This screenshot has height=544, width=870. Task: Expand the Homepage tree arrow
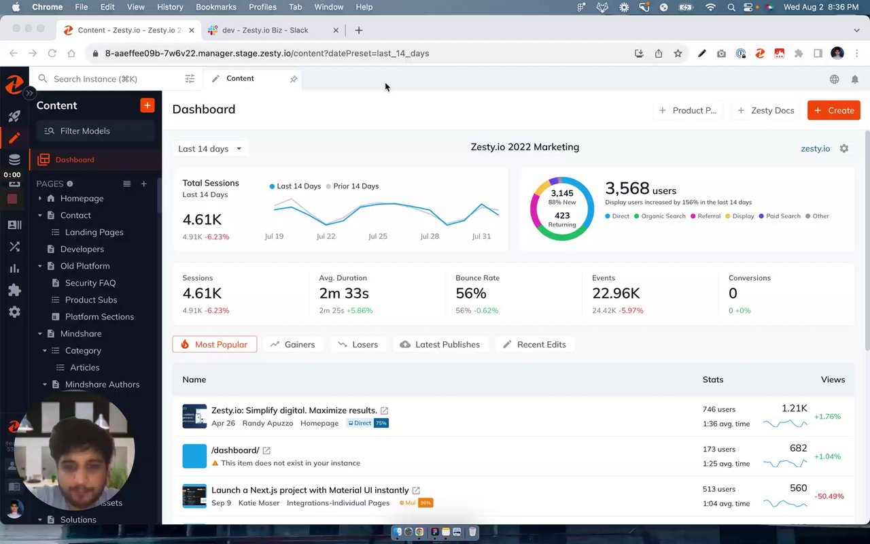pyautogui.click(x=40, y=199)
